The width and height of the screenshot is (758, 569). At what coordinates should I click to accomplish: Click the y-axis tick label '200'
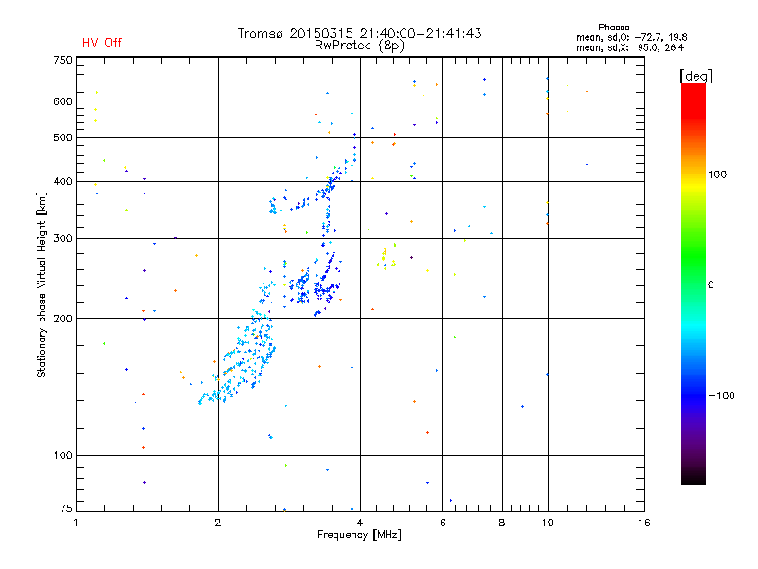(63, 319)
